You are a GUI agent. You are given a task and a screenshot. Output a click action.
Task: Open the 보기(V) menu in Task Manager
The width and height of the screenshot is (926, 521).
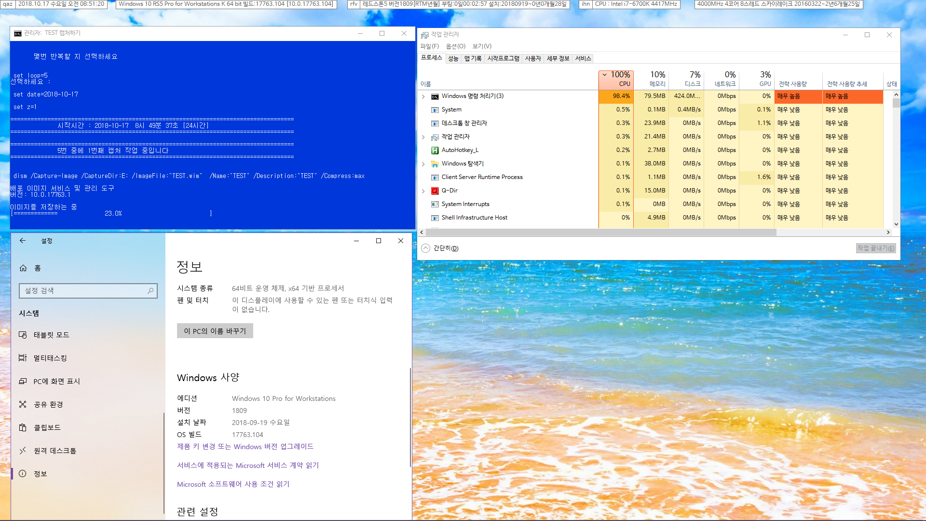[x=482, y=46]
